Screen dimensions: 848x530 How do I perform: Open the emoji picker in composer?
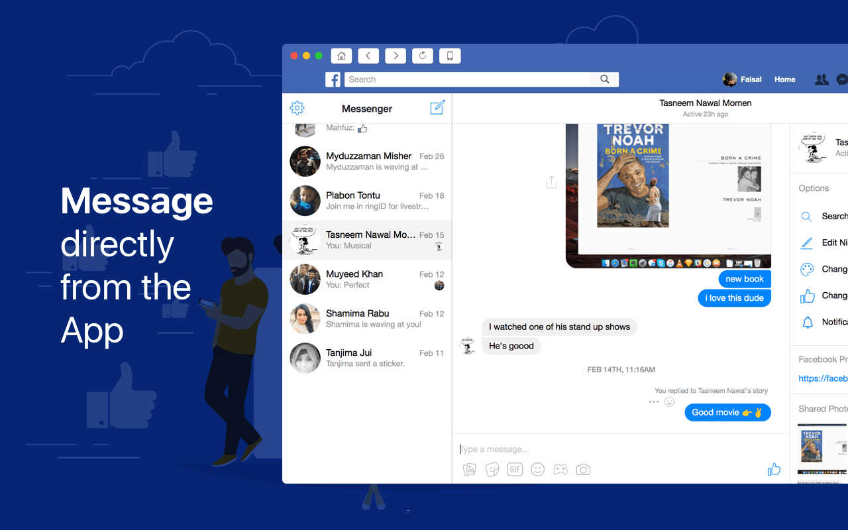(x=538, y=470)
